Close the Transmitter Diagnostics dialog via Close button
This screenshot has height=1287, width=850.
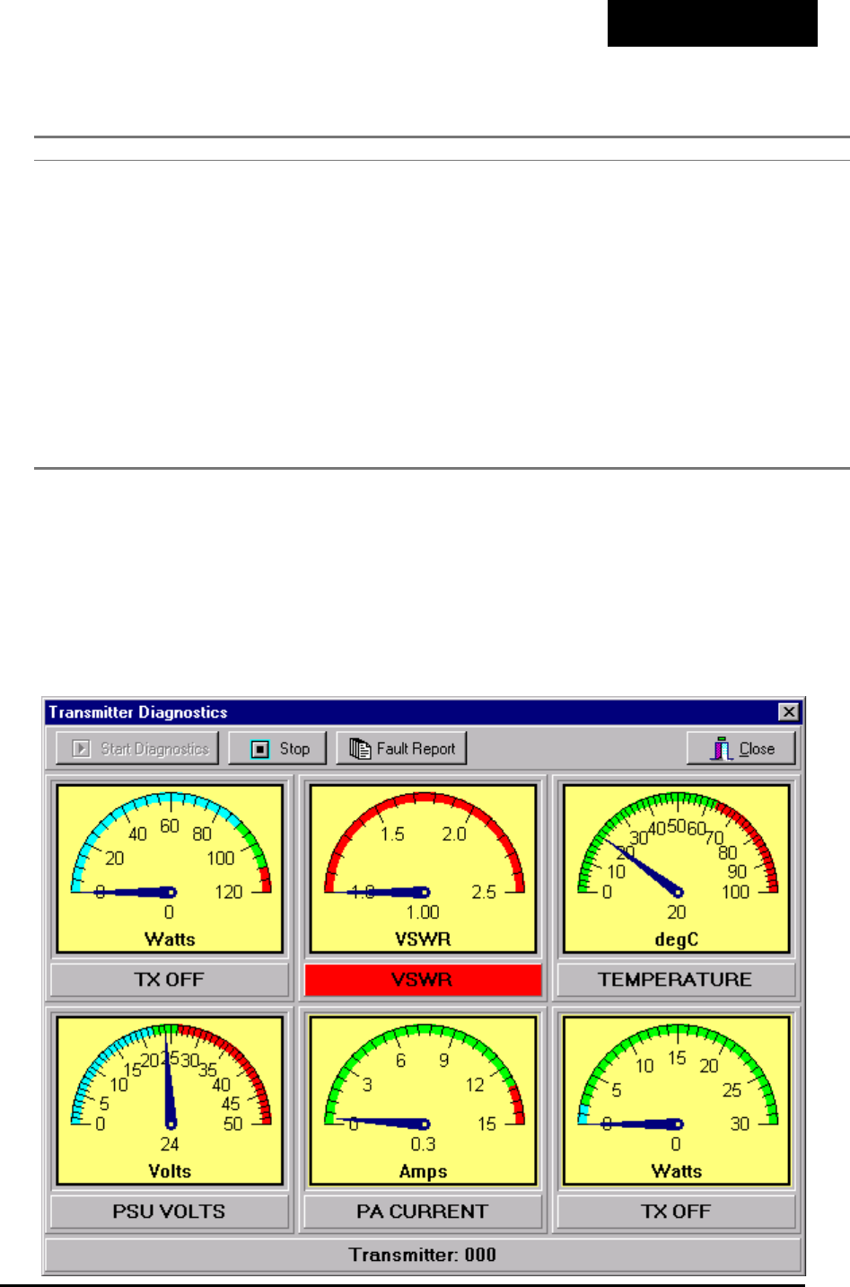pos(741,748)
